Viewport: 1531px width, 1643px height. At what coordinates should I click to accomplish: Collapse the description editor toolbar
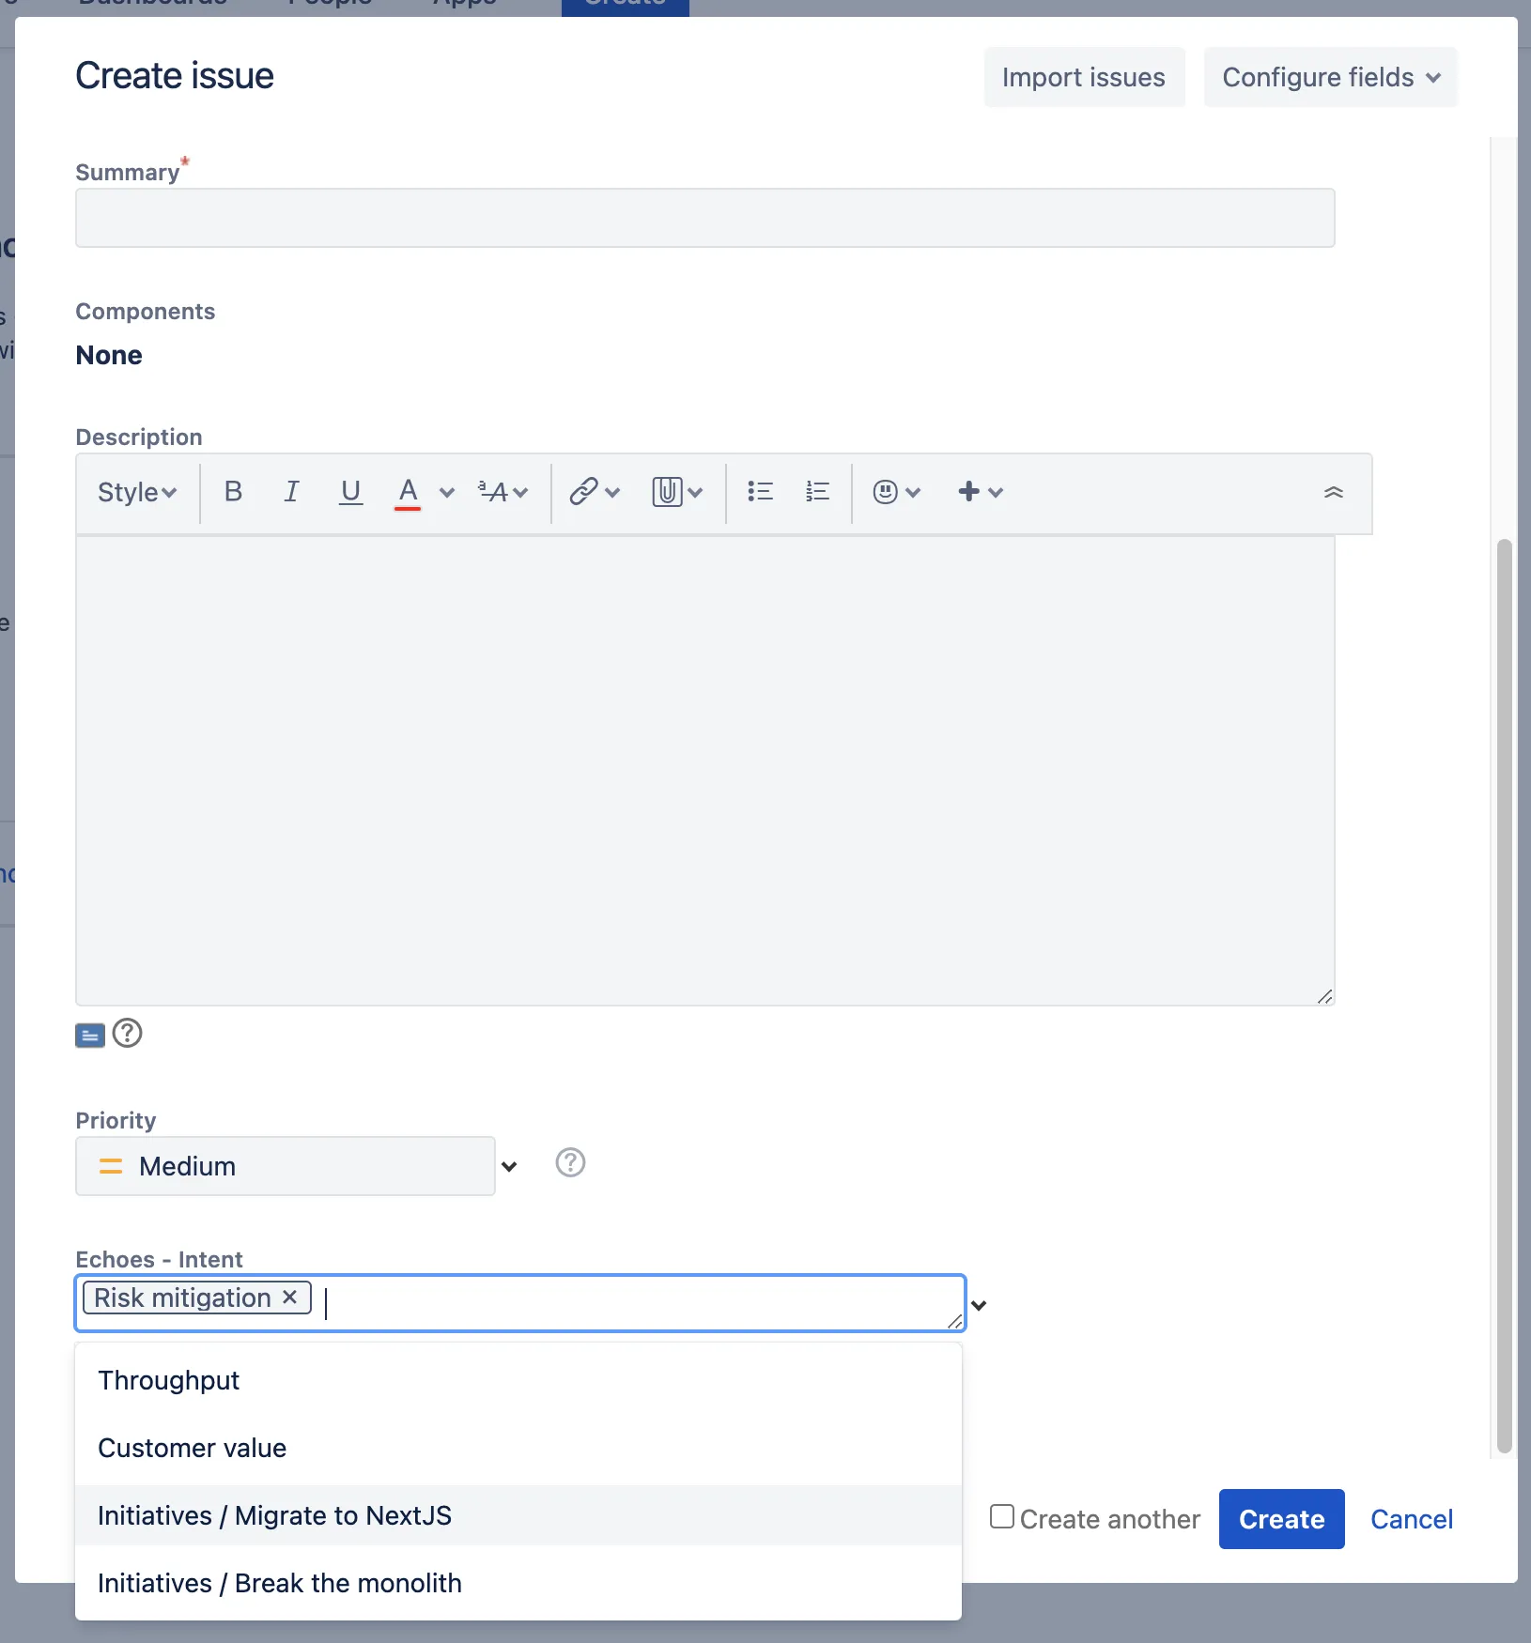(x=1334, y=492)
